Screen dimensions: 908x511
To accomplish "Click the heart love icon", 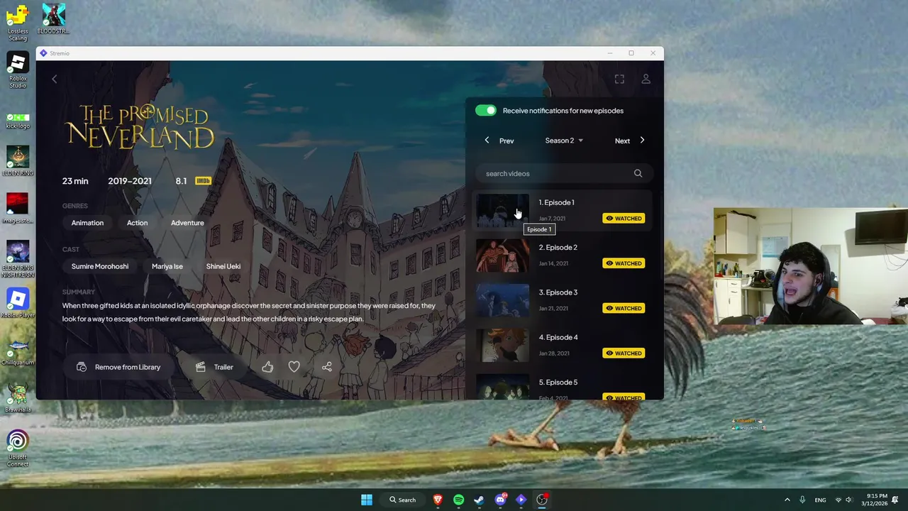I will (x=294, y=367).
